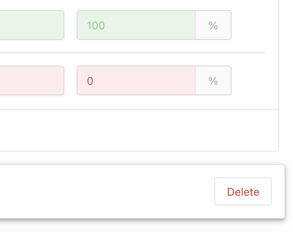Click the % suffix beside the 100 field
The image size is (293, 232).
(213, 25)
